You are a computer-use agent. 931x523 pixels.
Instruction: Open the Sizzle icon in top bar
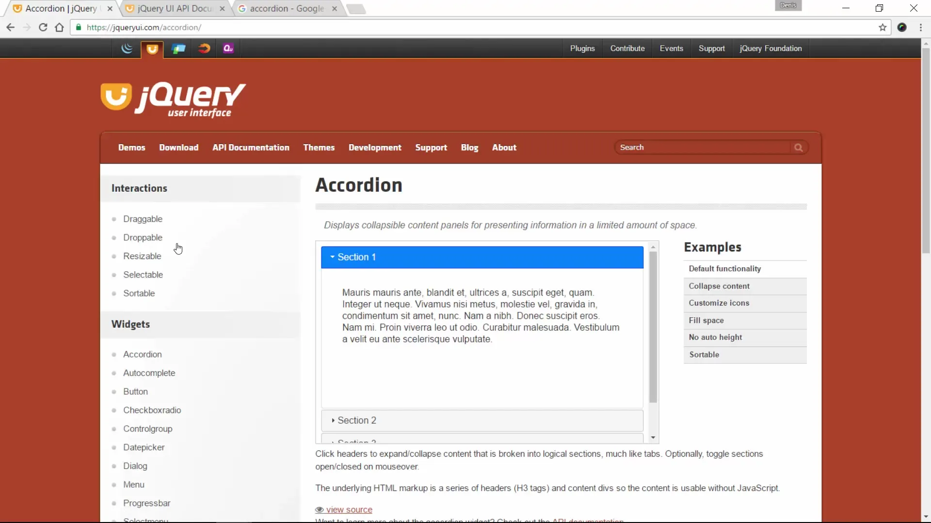204,48
